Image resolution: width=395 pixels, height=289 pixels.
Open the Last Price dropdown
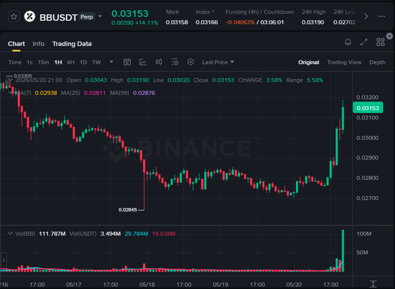[218, 62]
